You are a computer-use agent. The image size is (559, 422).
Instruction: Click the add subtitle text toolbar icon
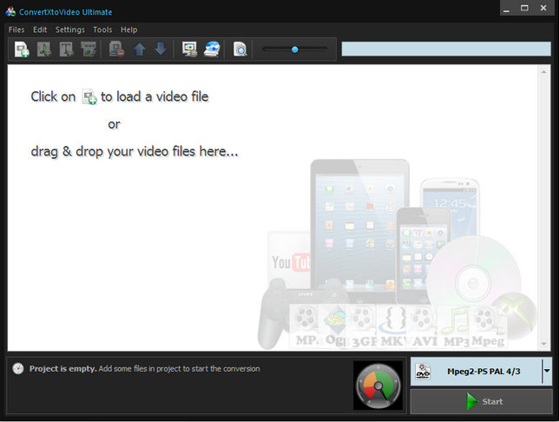pyautogui.click(x=66, y=49)
